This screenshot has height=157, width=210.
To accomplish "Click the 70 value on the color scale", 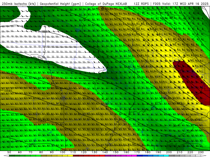I will [x=30, y=152].
